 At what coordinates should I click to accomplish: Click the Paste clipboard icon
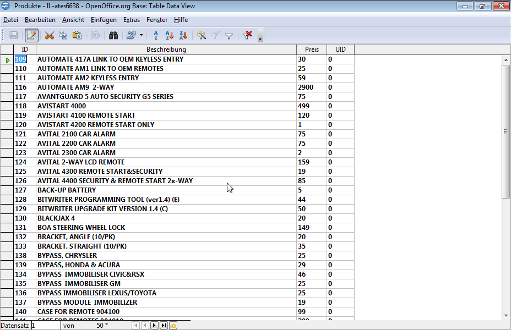[77, 35]
